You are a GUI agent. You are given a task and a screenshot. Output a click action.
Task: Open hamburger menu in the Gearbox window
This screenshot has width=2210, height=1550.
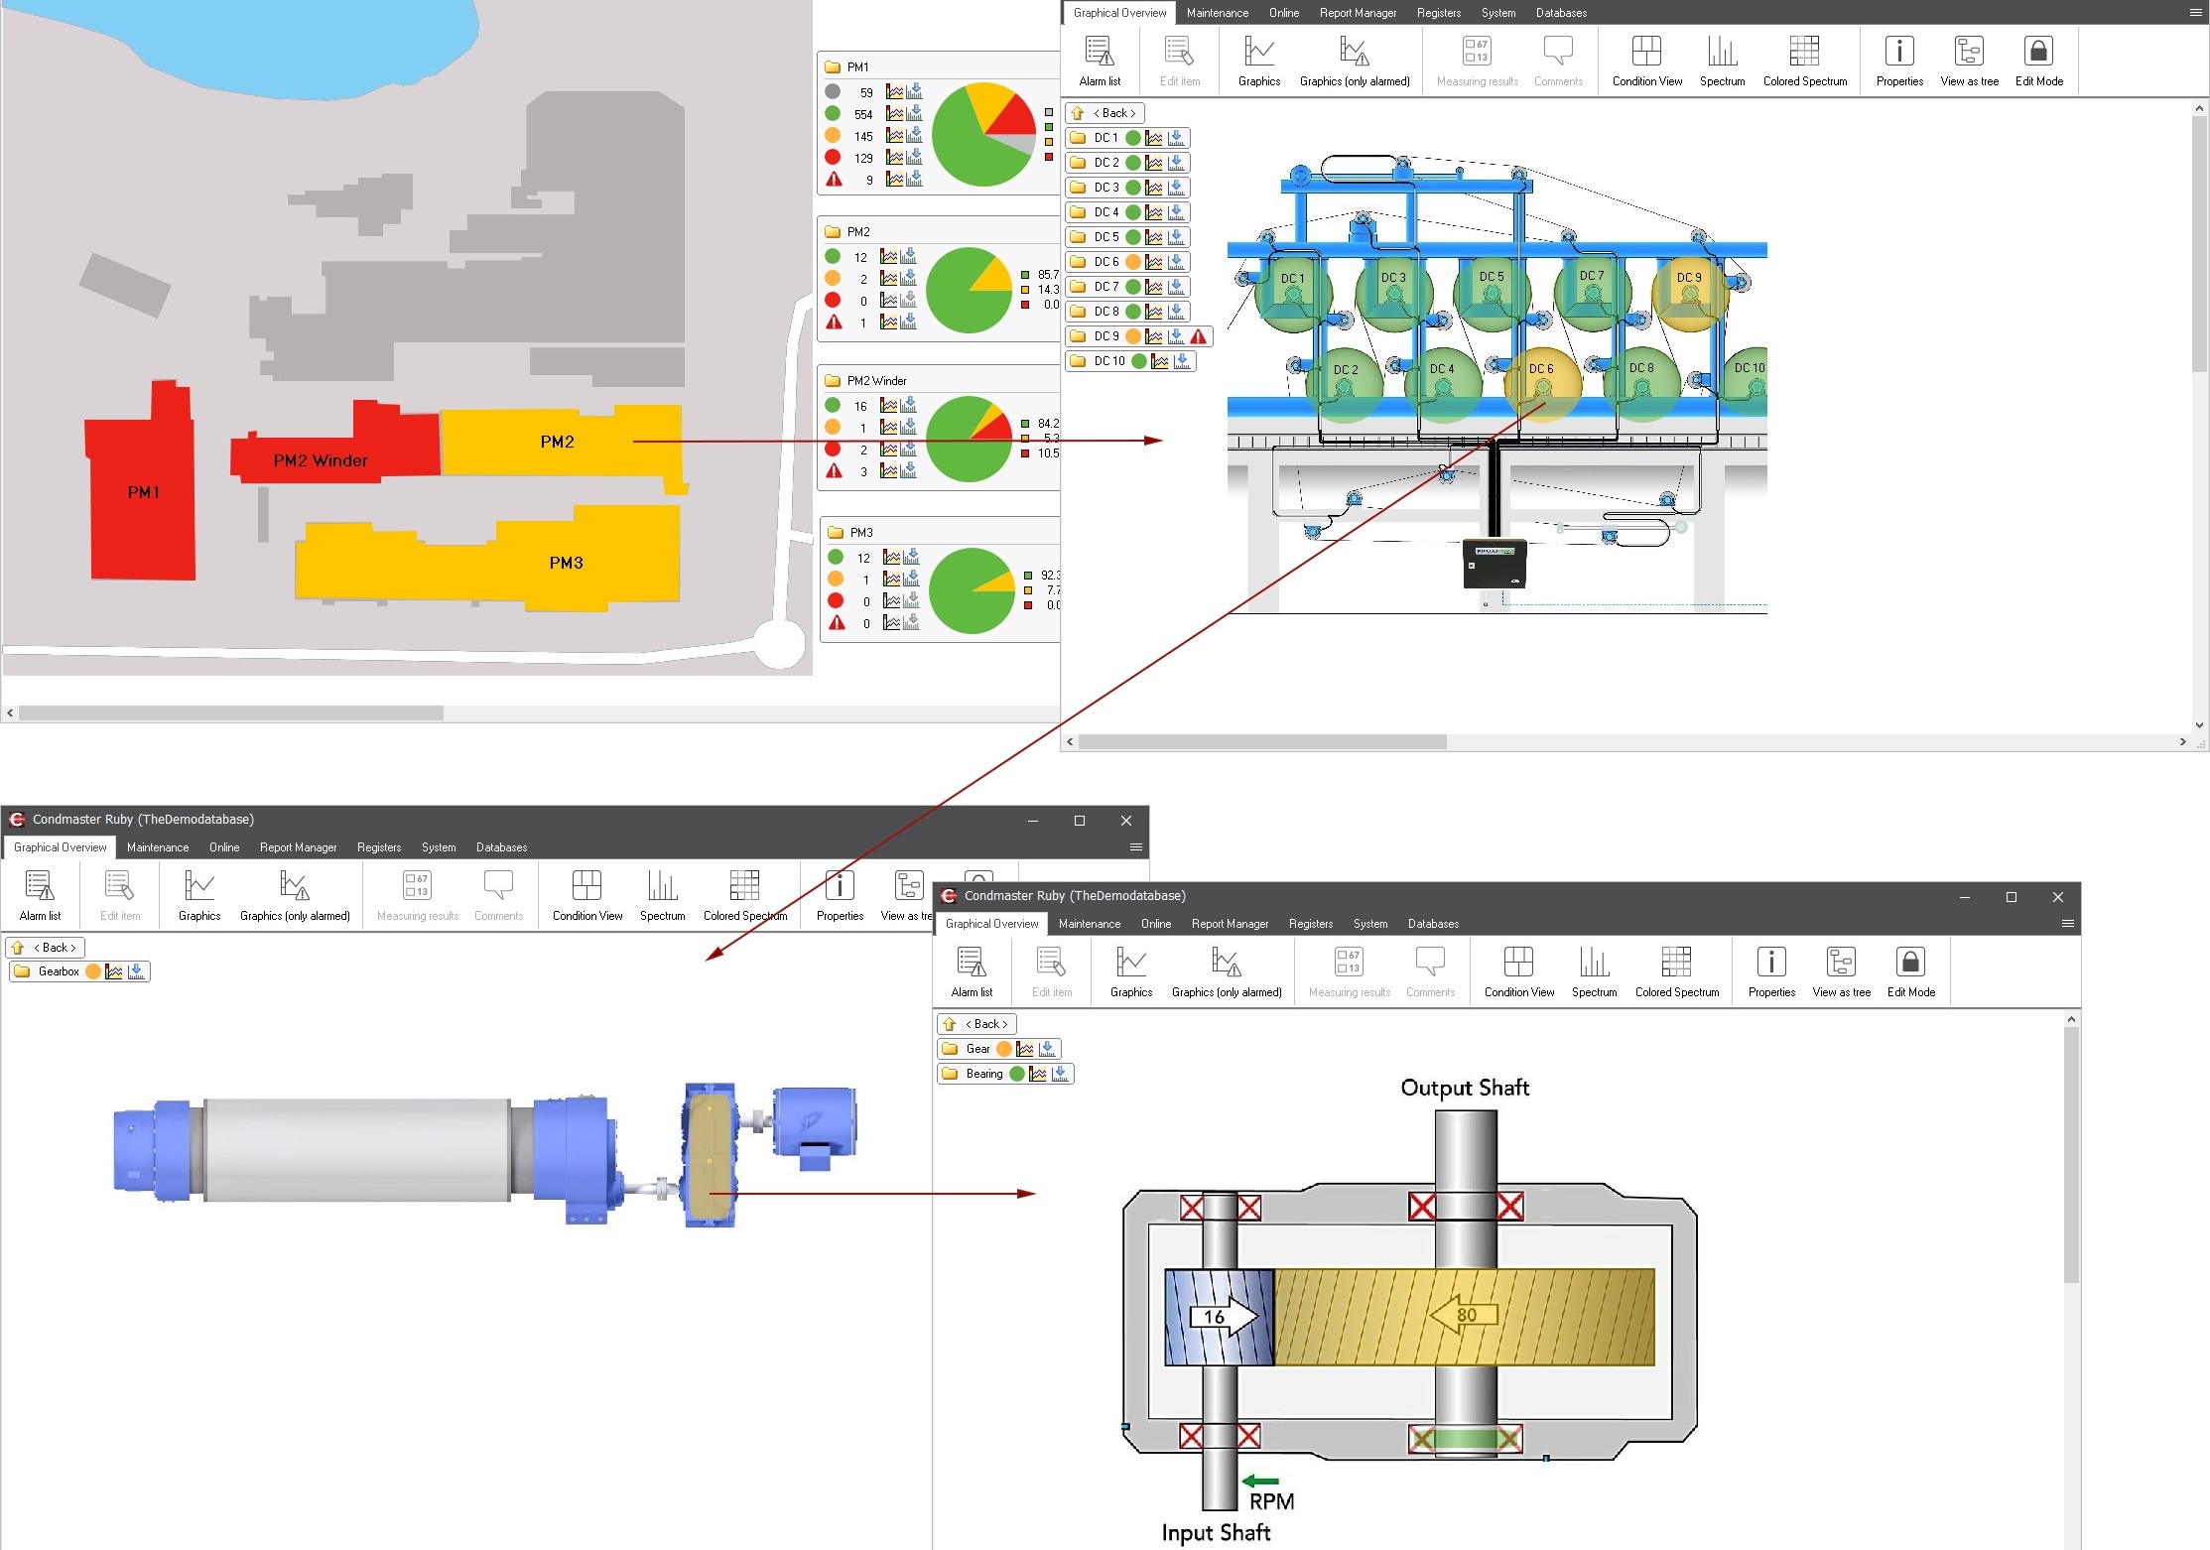[1136, 847]
